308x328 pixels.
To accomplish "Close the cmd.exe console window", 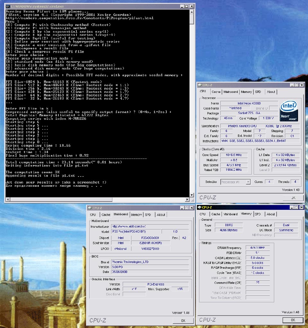I will click(x=192, y=6).
